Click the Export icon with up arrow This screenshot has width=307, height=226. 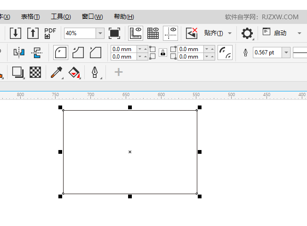tap(33, 33)
